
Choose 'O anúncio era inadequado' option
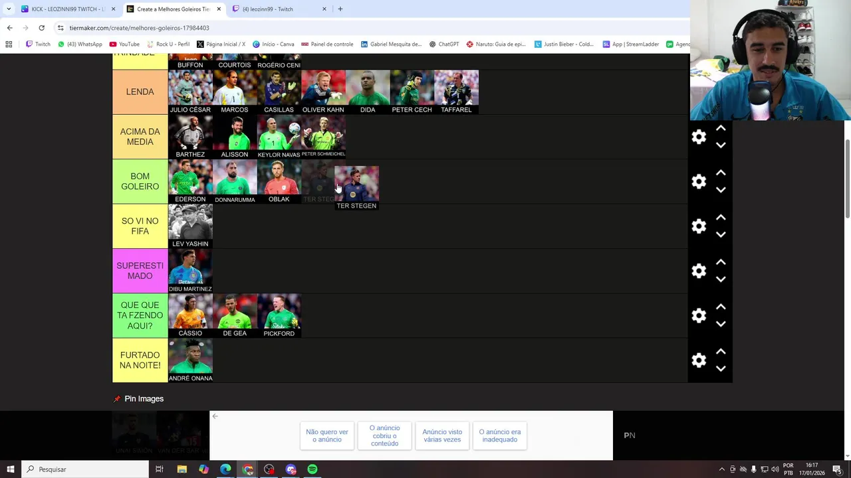pyautogui.click(x=500, y=436)
